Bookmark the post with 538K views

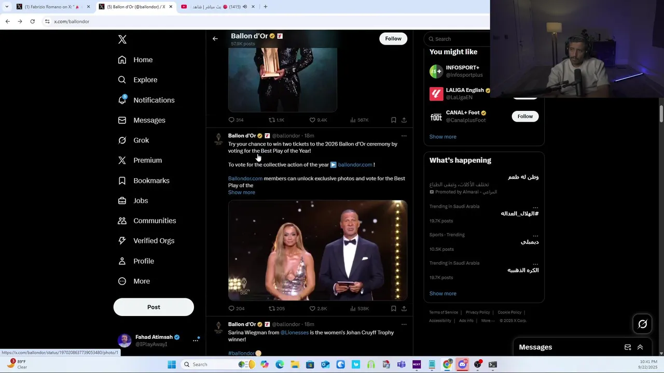[x=394, y=308]
